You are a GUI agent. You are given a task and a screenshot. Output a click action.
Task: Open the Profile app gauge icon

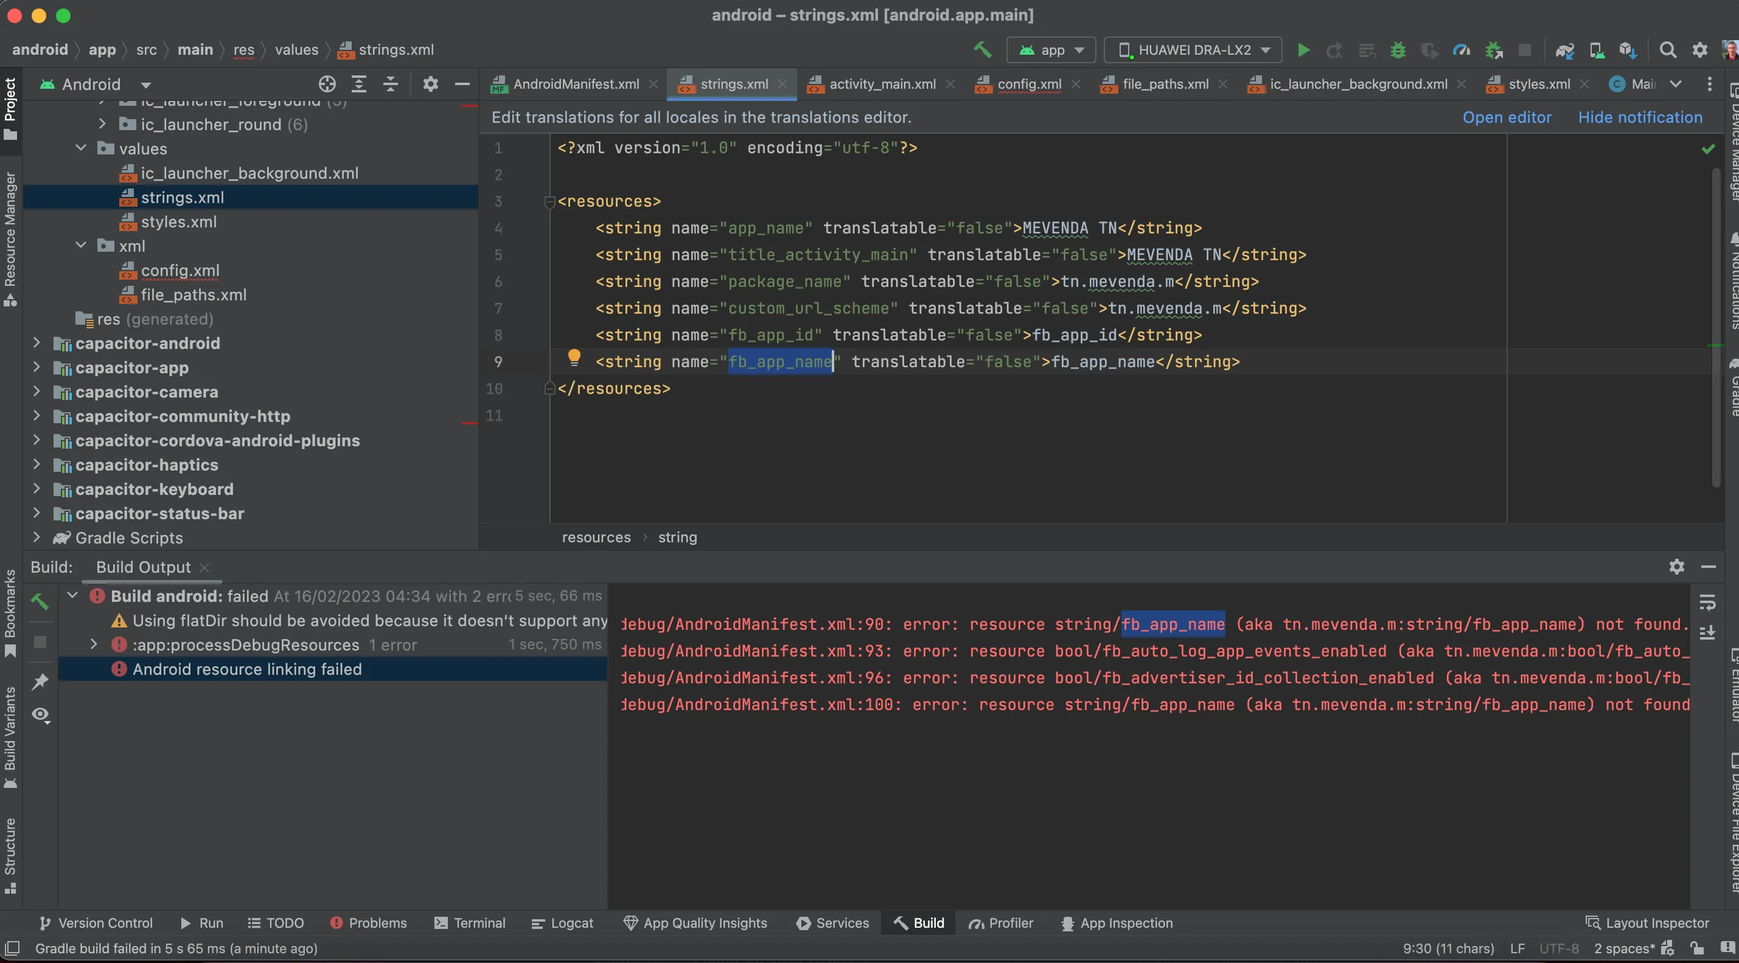point(1462,50)
